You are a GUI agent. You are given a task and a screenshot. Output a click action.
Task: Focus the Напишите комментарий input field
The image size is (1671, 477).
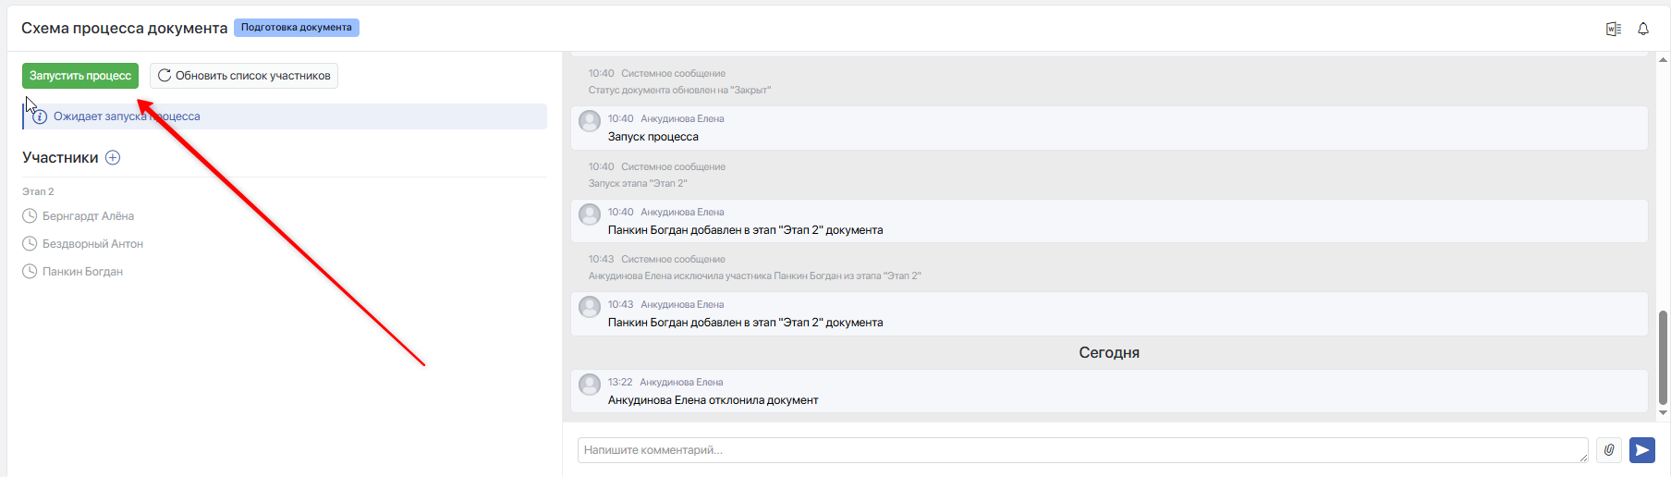[x=1082, y=450]
